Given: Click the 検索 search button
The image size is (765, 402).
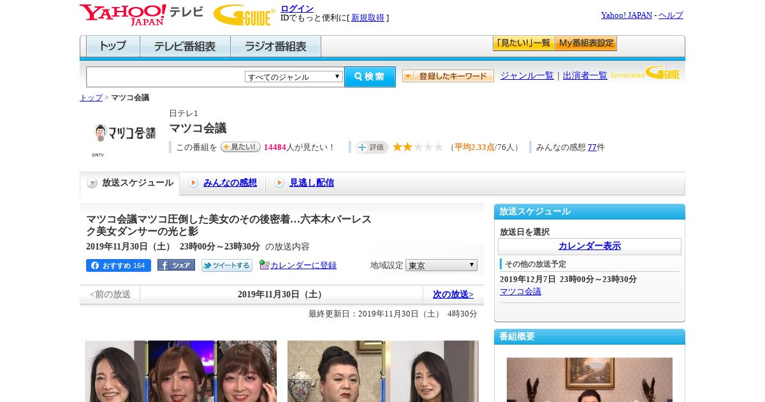Looking at the screenshot, I should pos(370,77).
